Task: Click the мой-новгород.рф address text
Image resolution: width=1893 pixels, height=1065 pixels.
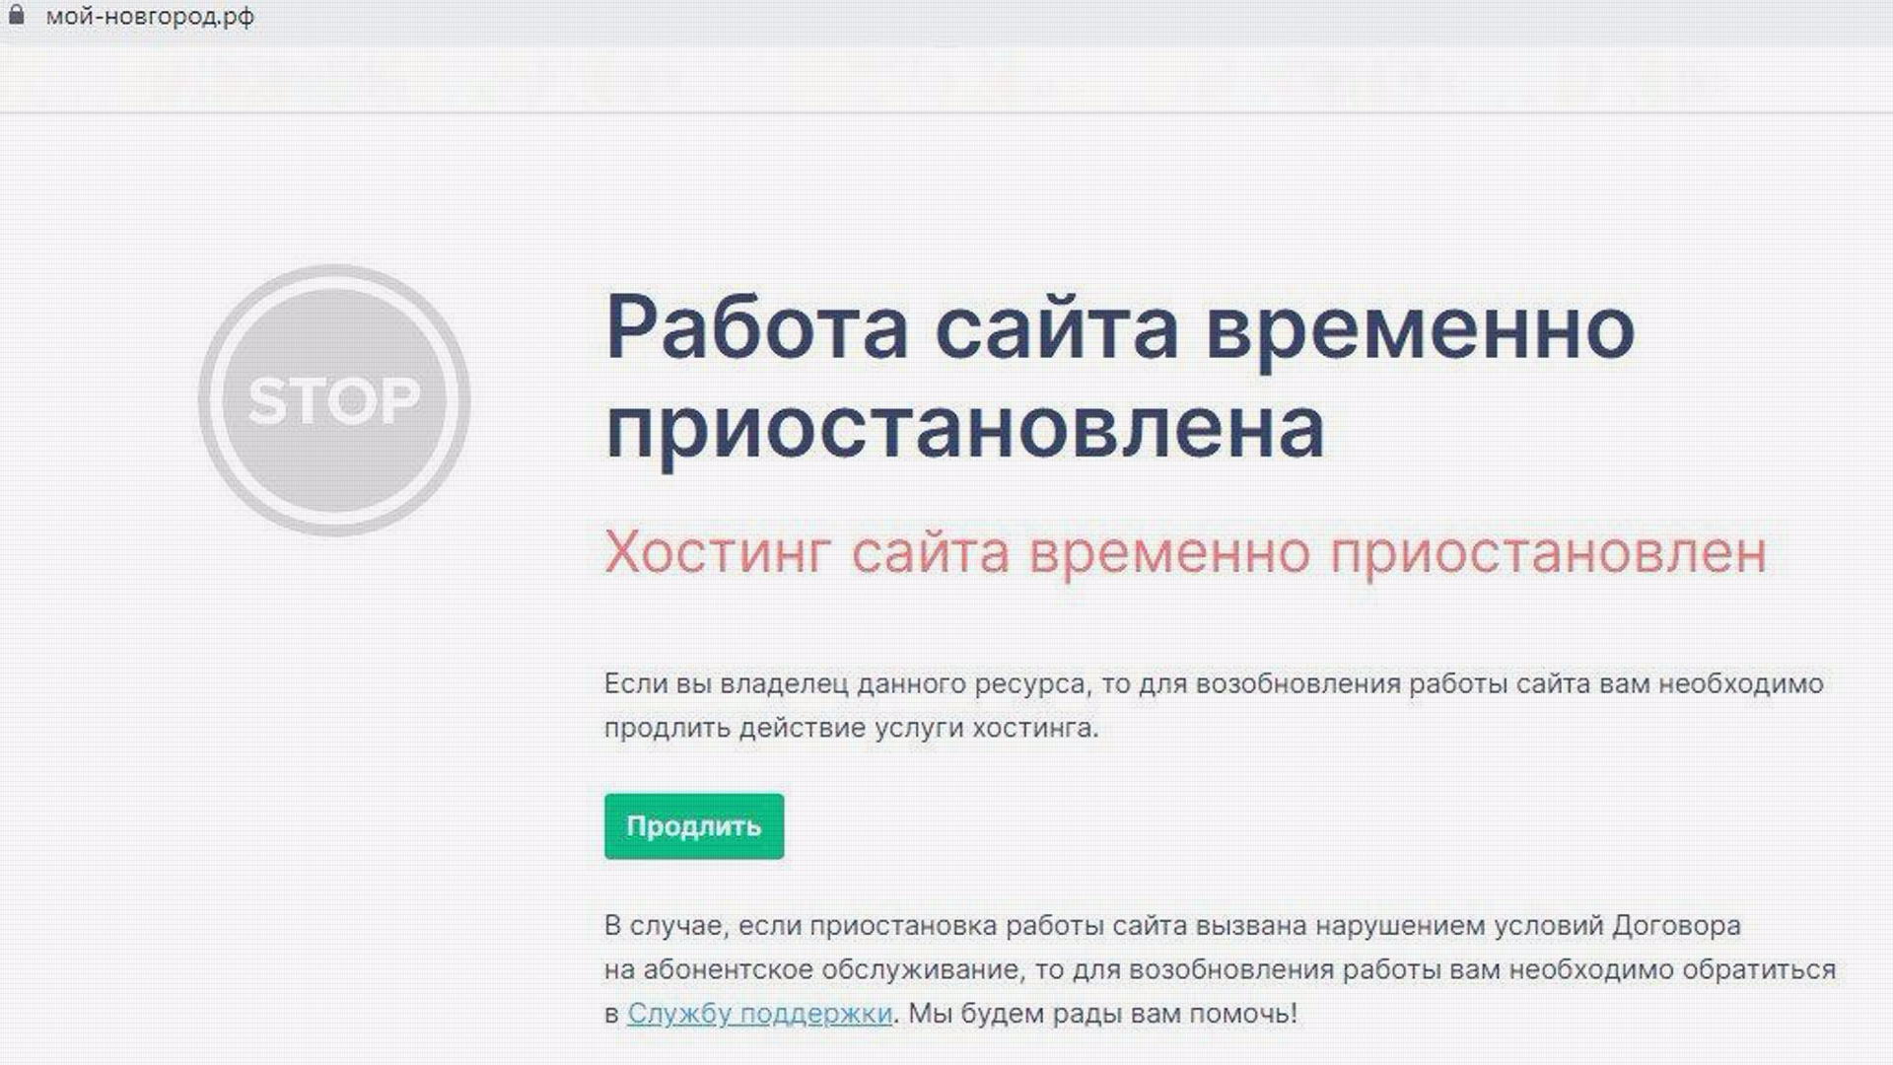Action: pyautogui.click(x=150, y=17)
